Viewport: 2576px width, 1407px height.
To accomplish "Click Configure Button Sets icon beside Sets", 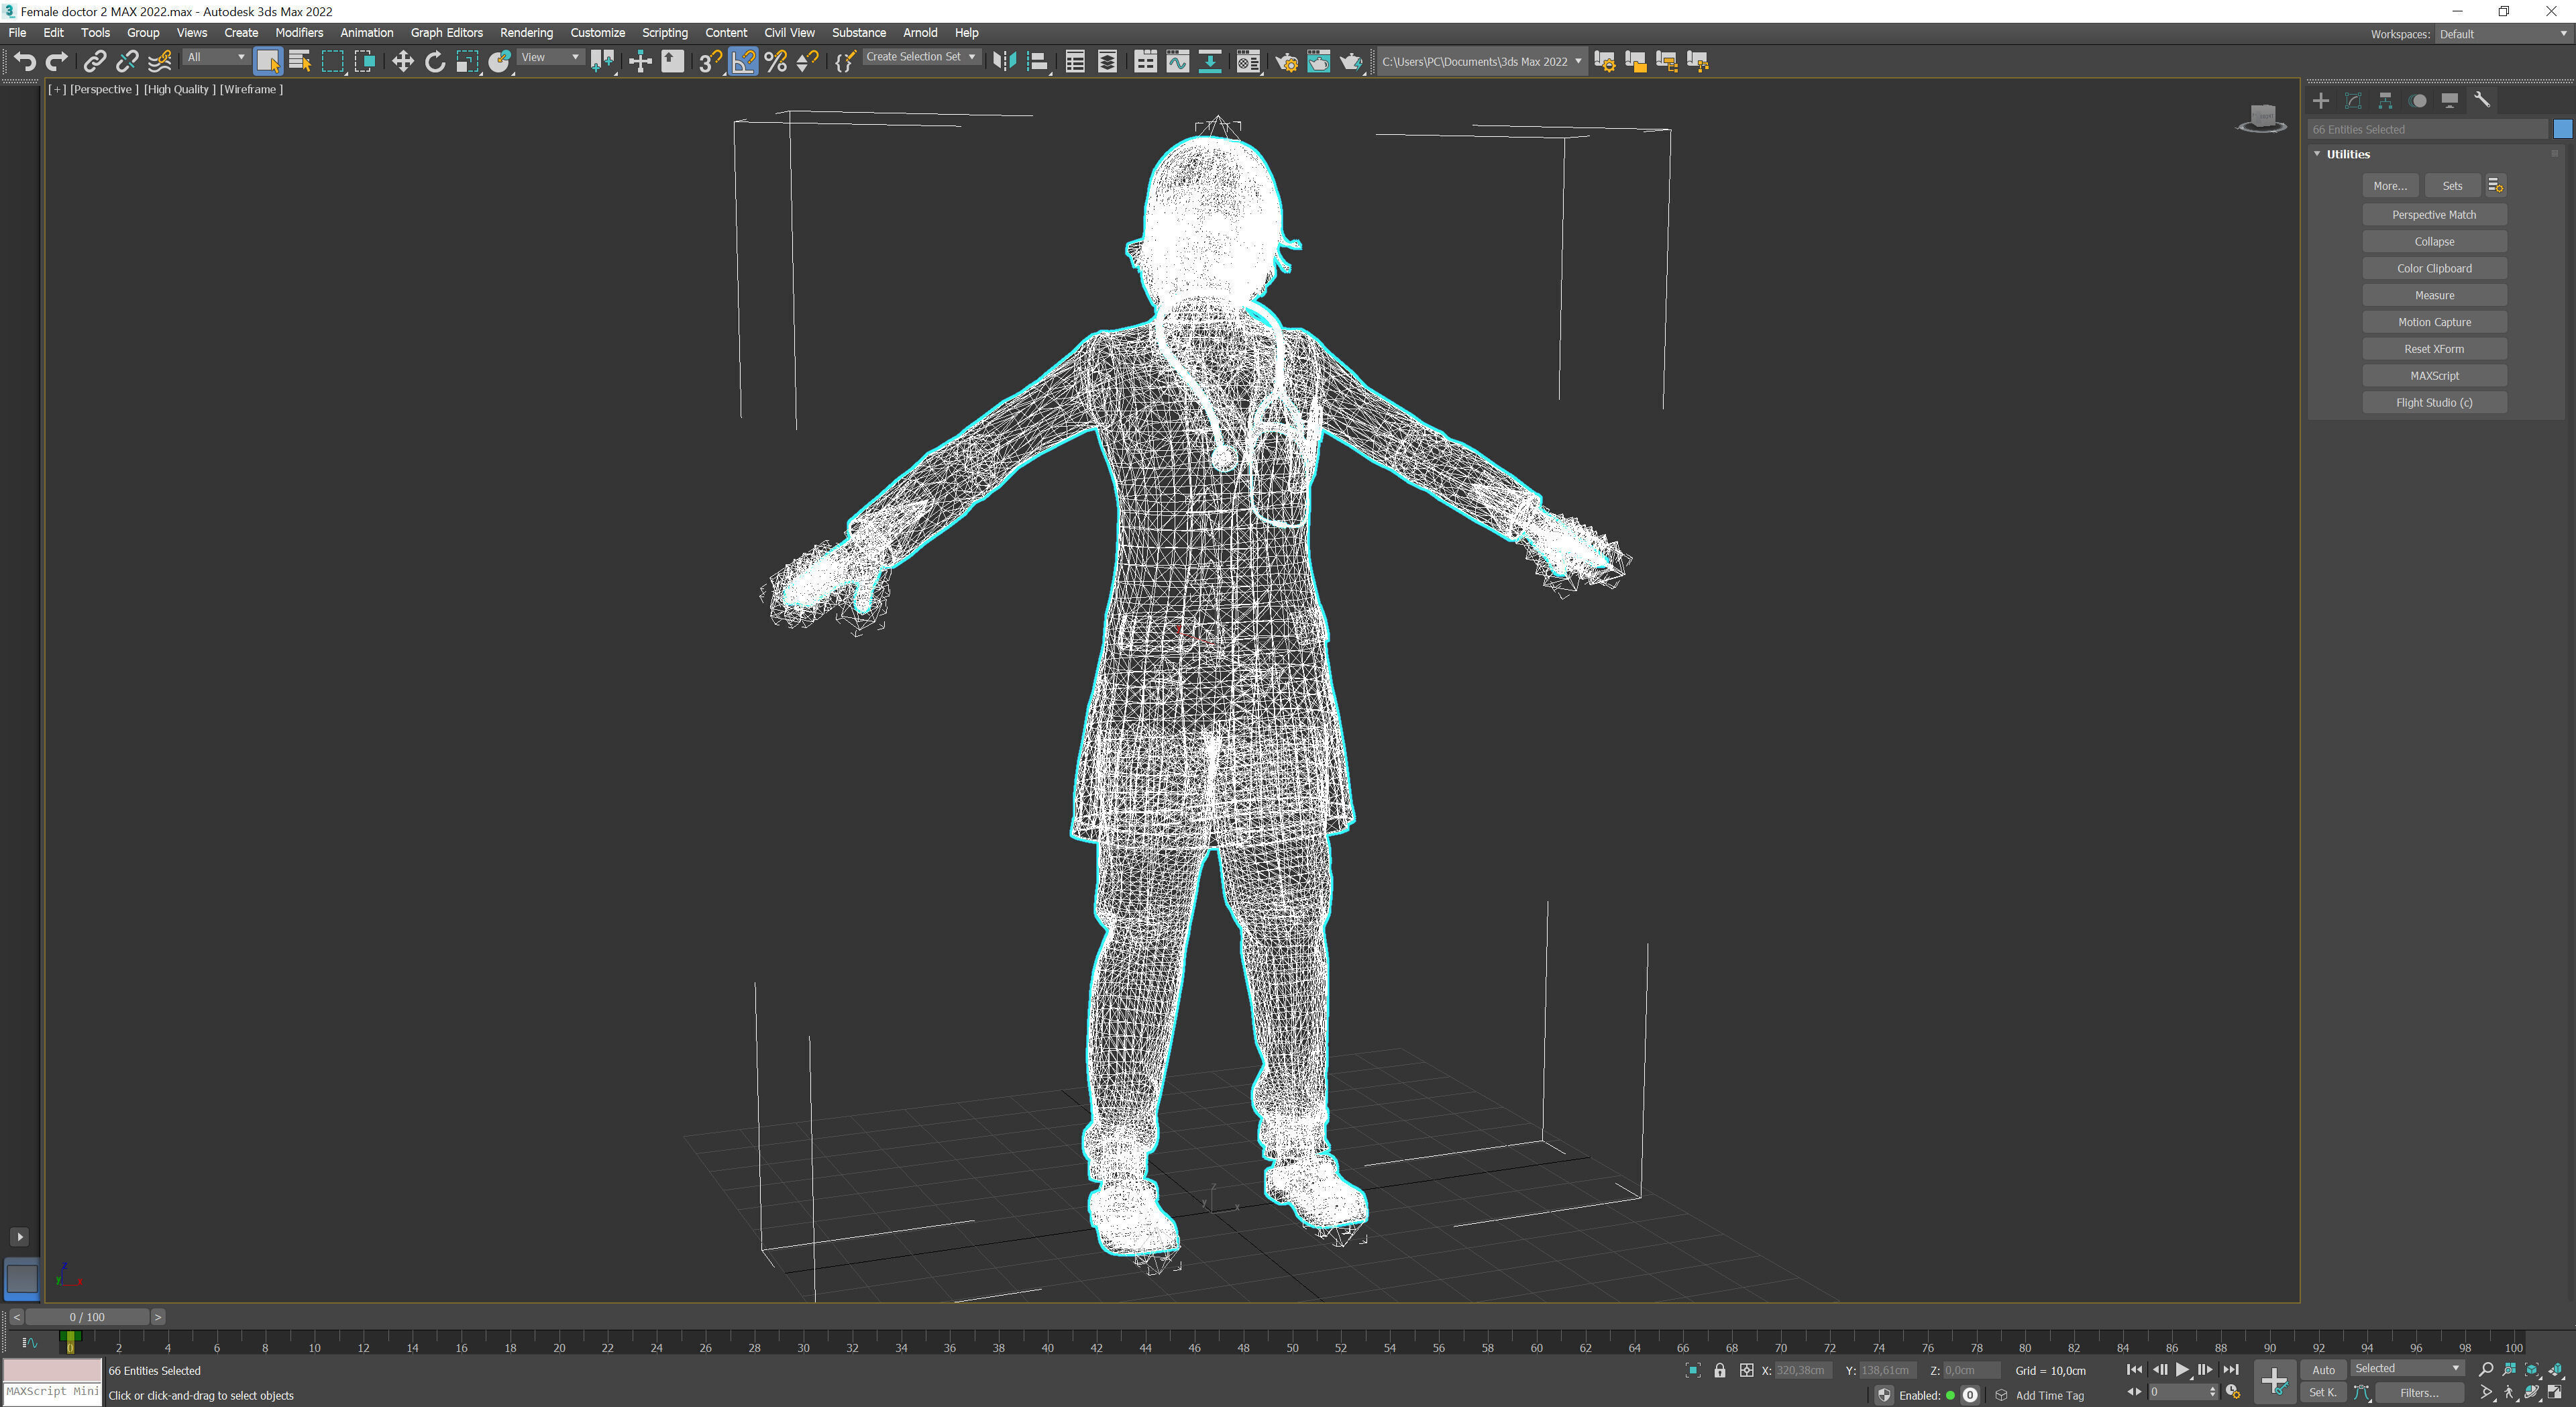I will (x=2496, y=186).
